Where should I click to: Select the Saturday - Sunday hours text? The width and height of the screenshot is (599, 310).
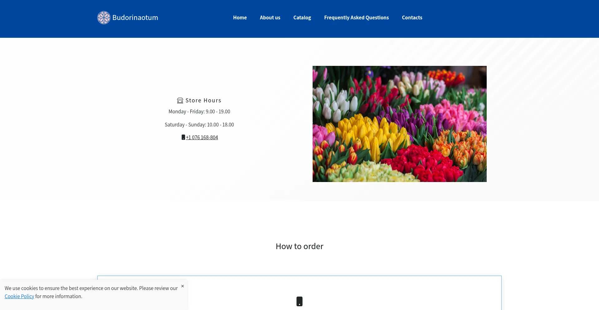[x=199, y=125]
